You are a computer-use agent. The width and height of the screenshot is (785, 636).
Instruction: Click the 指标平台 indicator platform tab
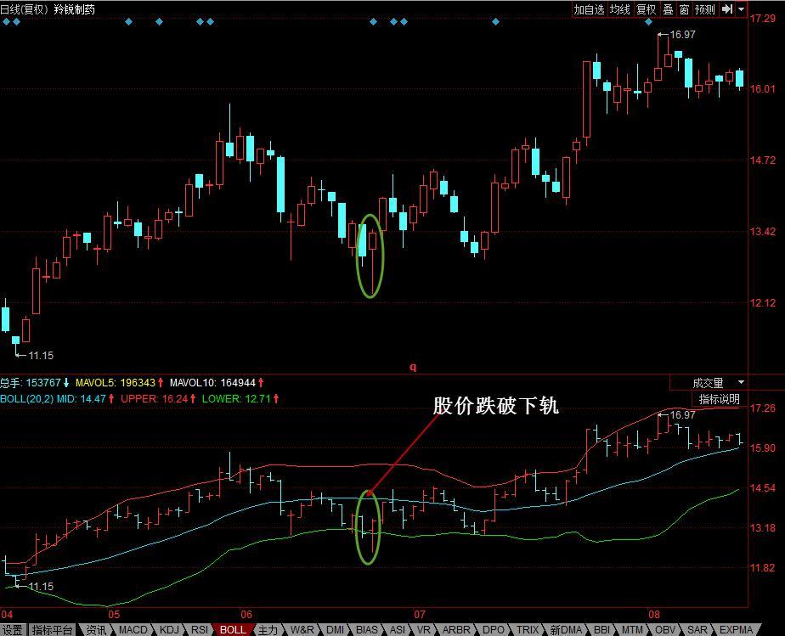pyautogui.click(x=52, y=629)
